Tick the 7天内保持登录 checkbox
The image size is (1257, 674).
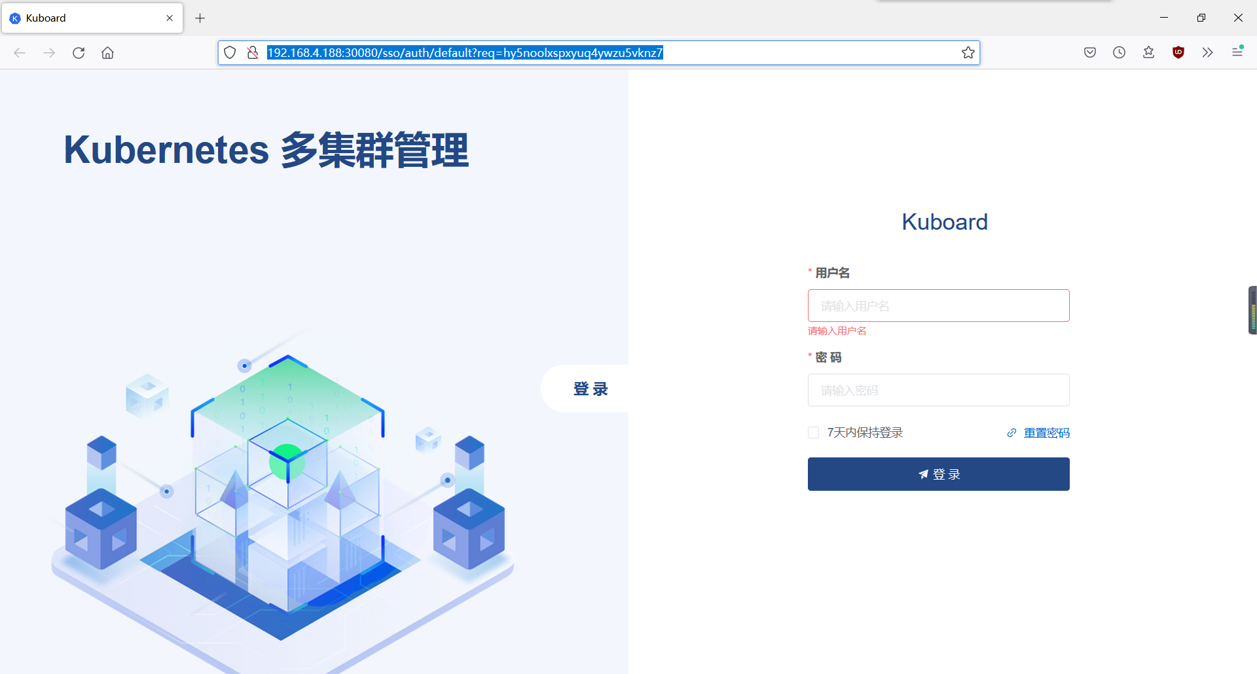[814, 433]
